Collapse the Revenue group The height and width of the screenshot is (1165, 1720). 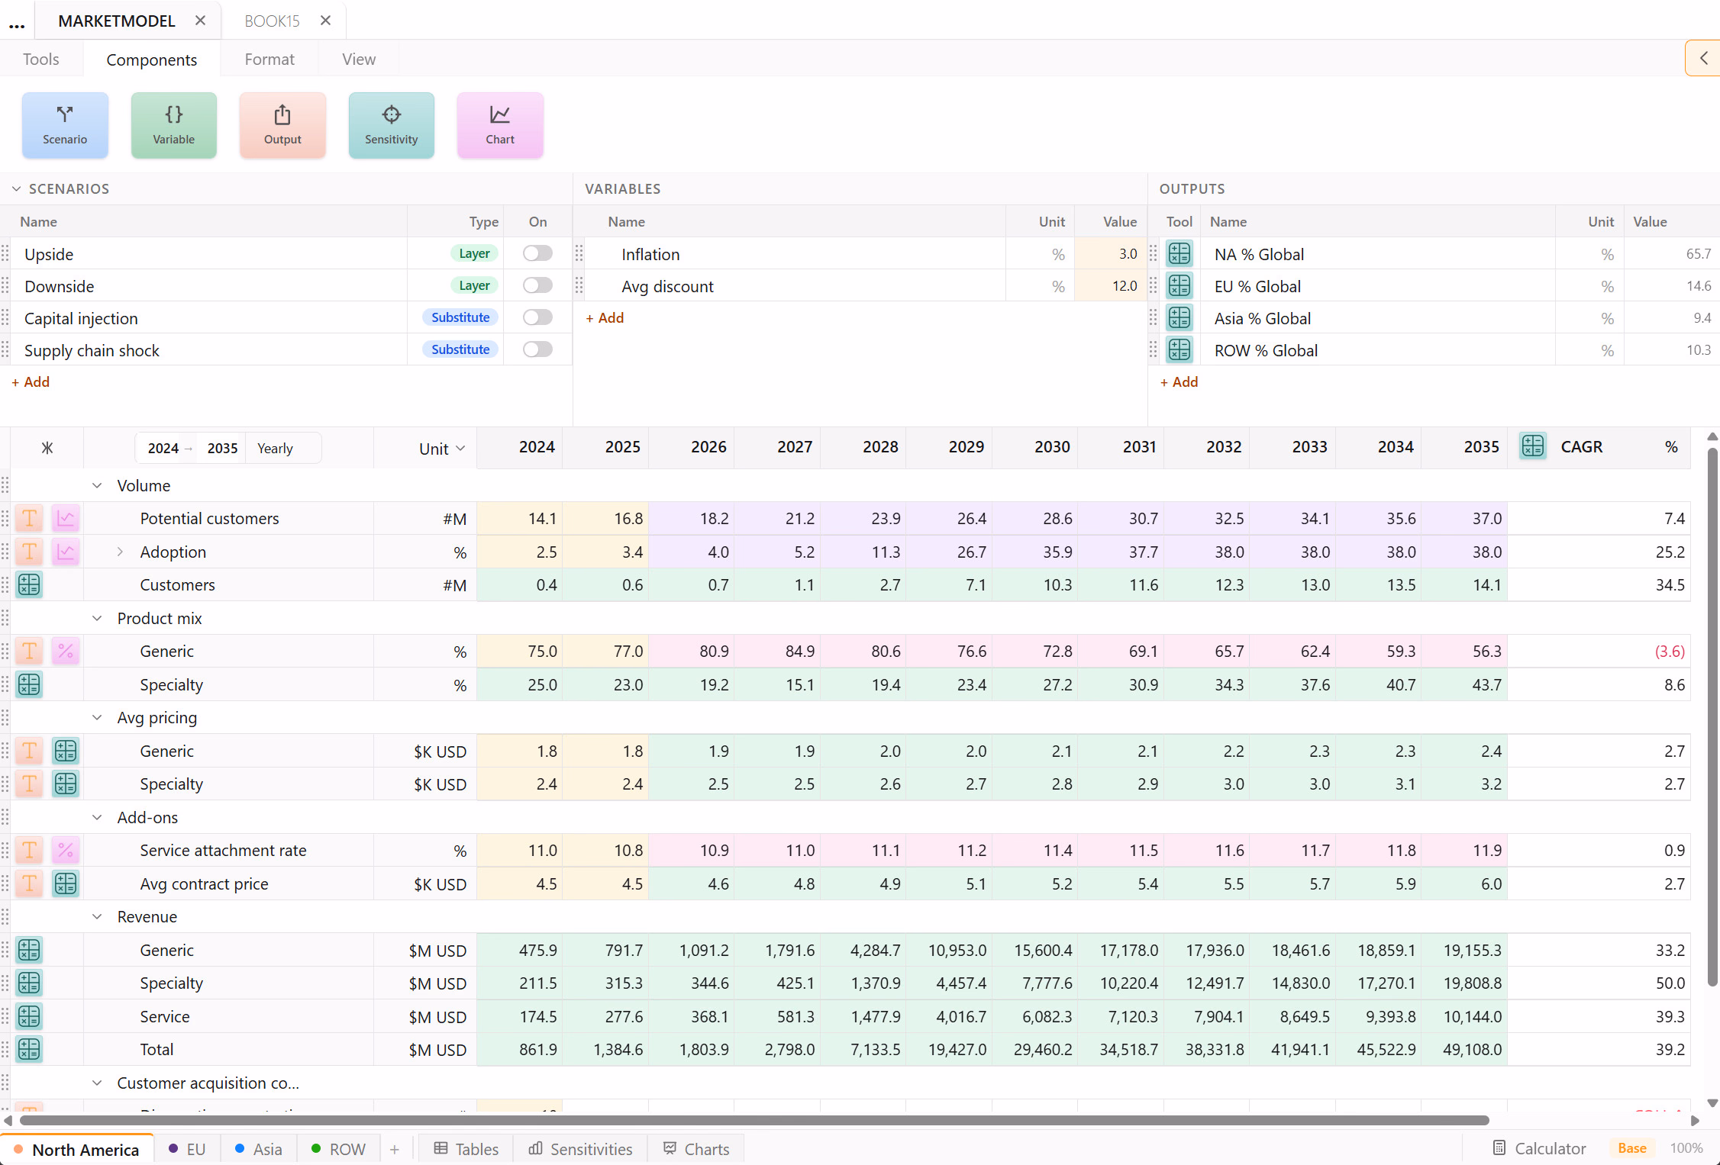pyautogui.click(x=97, y=916)
